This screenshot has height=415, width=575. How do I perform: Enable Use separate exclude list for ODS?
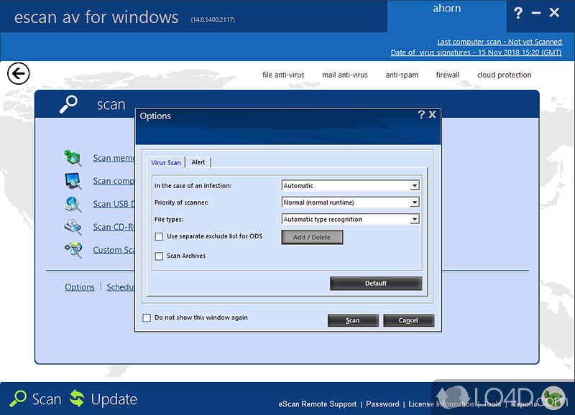[160, 236]
